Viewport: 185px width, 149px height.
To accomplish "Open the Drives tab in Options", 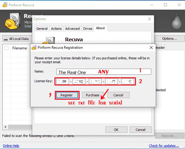I will coord(88,29).
